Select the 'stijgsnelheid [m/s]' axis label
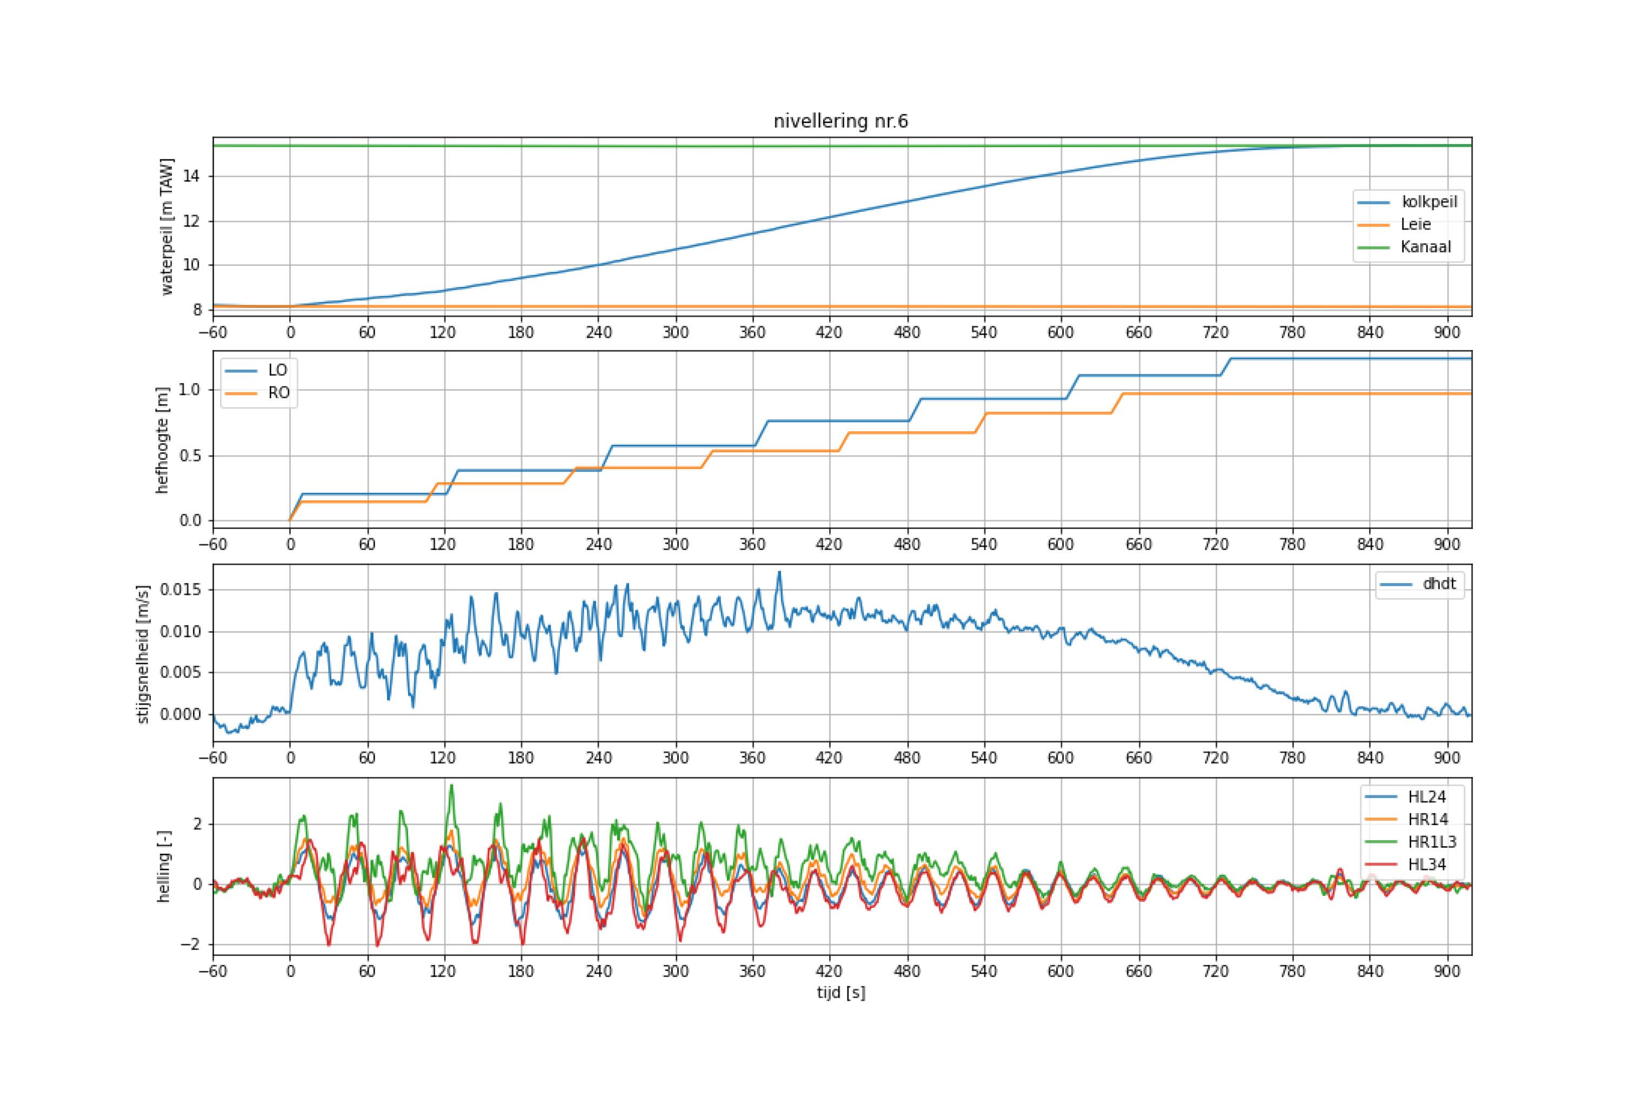 click(x=143, y=654)
